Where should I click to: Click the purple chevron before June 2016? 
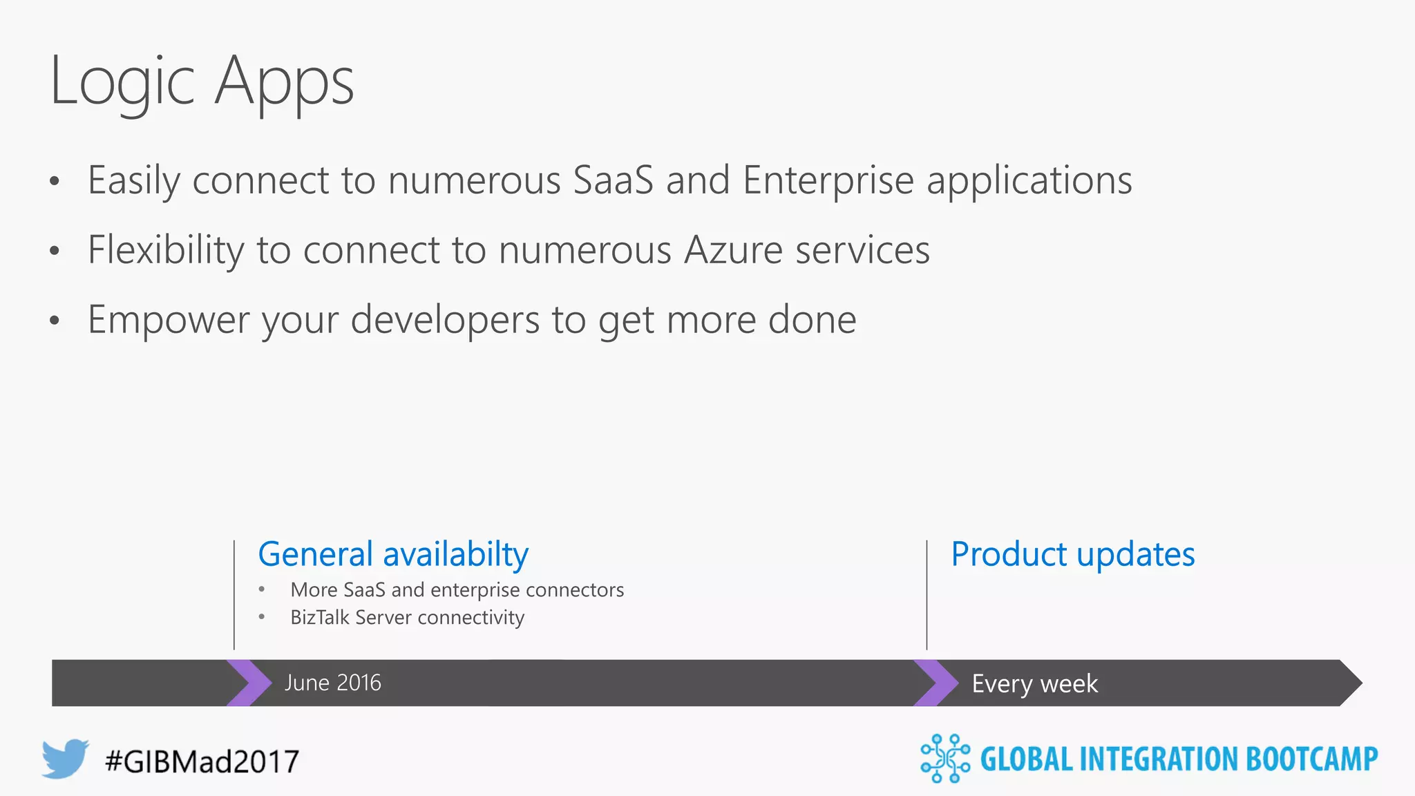pos(249,683)
